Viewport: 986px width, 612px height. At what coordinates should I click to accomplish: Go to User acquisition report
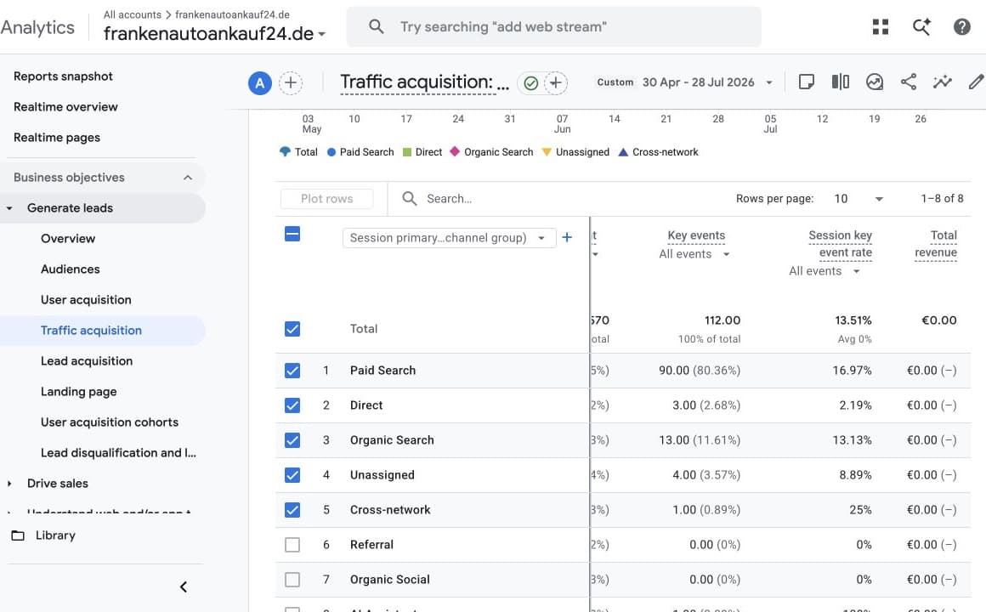(86, 300)
